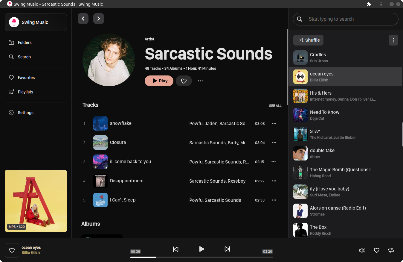Click MP3 • 320 bitrate badge
Image resolution: width=403 pixels, height=262 pixels.
point(17,227)
